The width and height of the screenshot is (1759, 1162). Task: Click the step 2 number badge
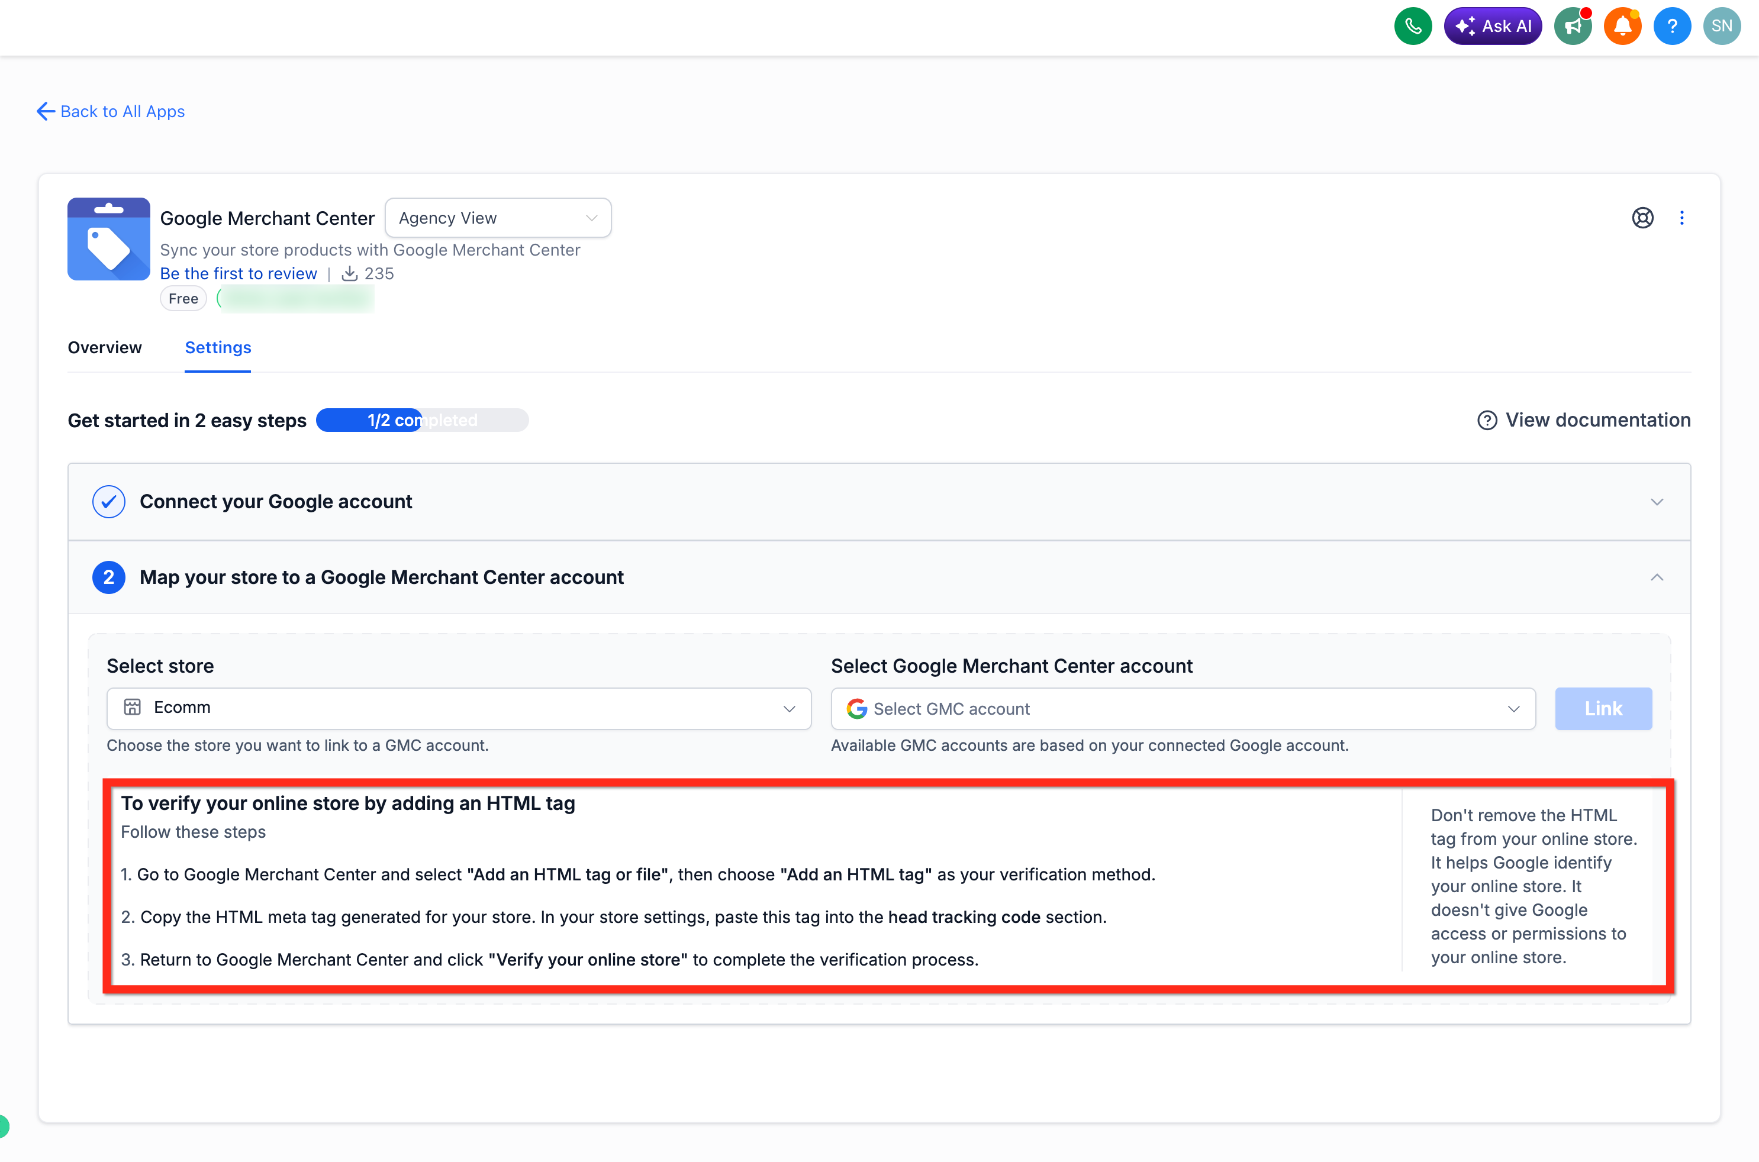109,577
